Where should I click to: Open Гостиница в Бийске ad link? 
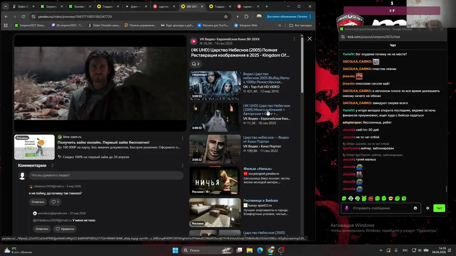(260, 201)
